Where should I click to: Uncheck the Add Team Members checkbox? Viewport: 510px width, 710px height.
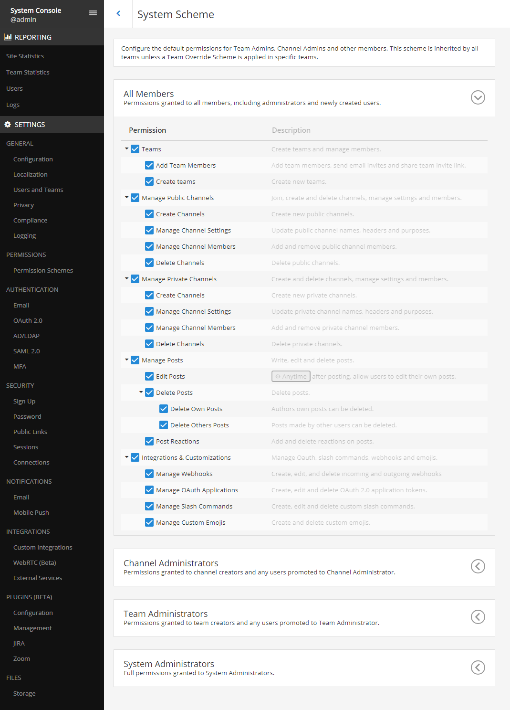[x=149, y=165]
